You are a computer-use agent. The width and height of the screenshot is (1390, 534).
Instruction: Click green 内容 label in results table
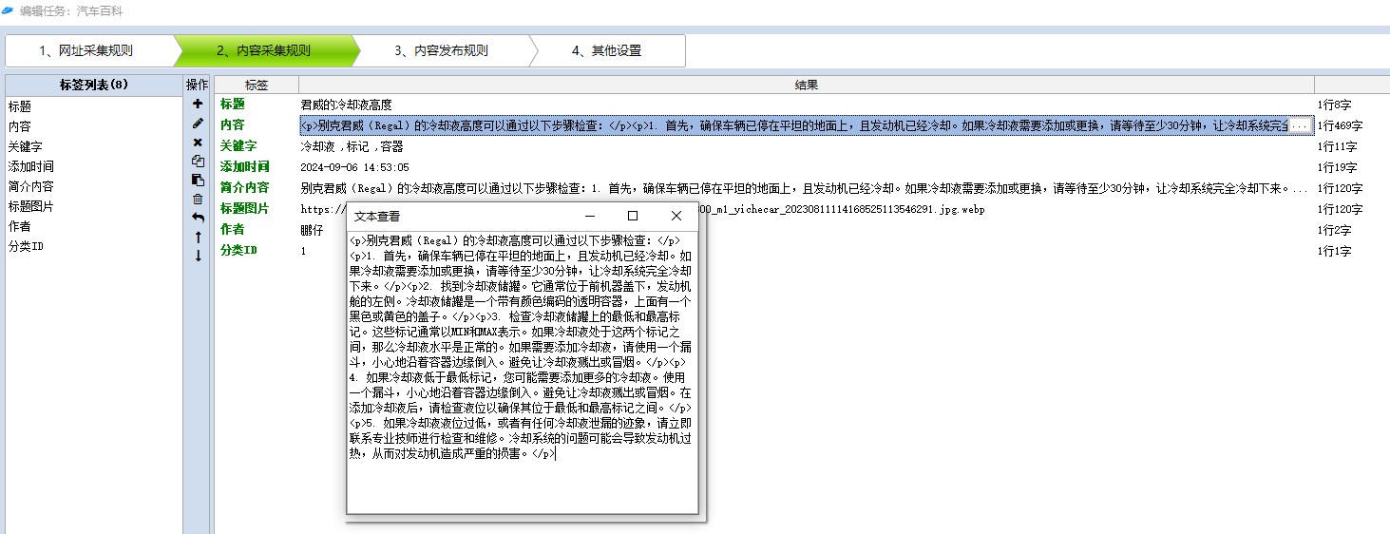coord(233,125)
